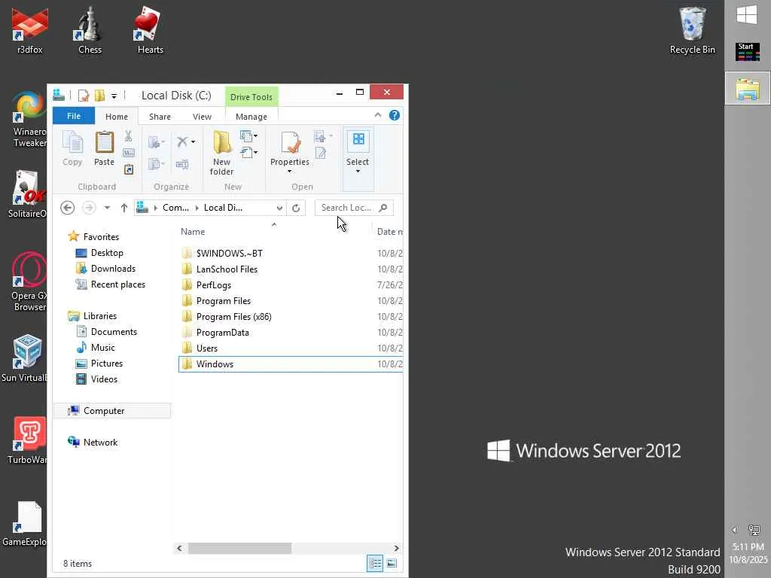Viewport: 771px width, 578px height.
Task: Expand the Properties dropdown arrow
Action: [x=290, y=172]
